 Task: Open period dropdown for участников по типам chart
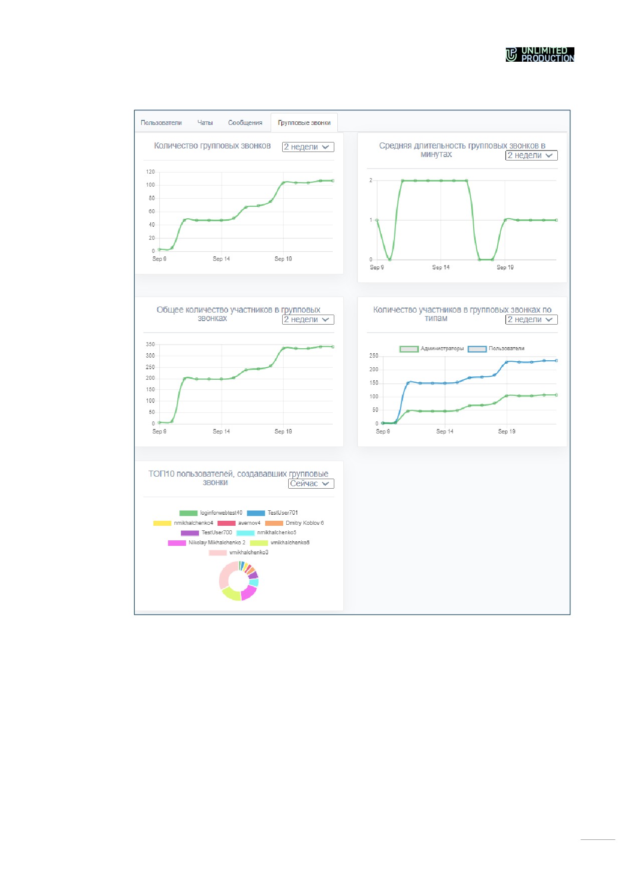(x=531, y=320)
